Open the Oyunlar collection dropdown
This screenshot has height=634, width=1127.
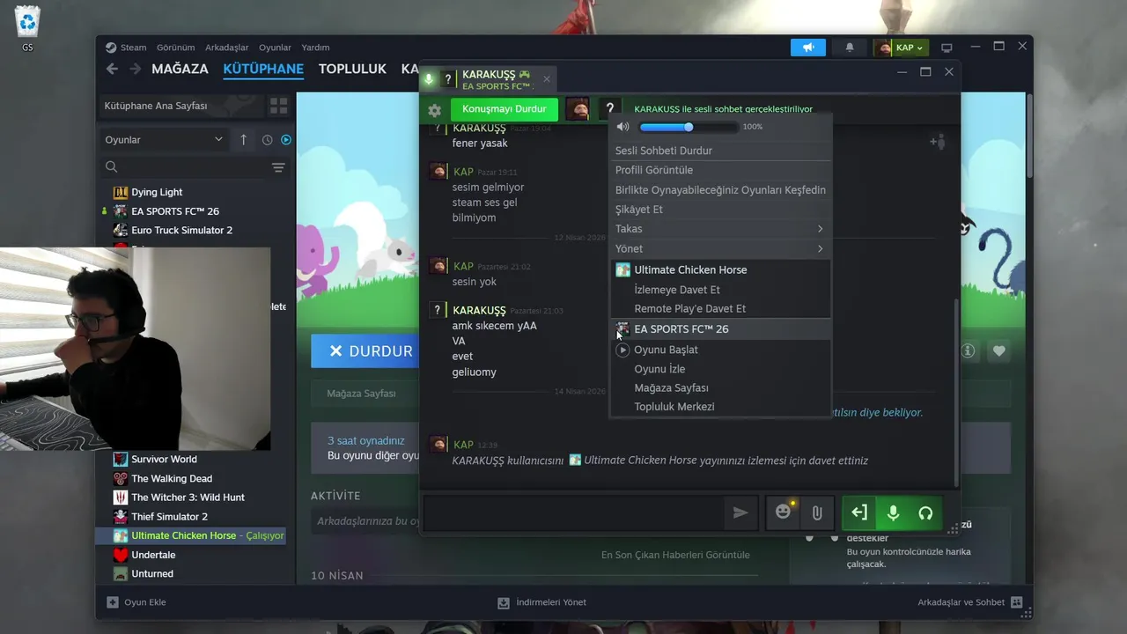pos(164,140)
